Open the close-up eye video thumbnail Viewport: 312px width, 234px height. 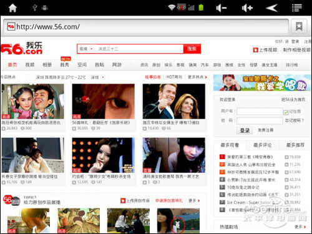coord(103,101)
